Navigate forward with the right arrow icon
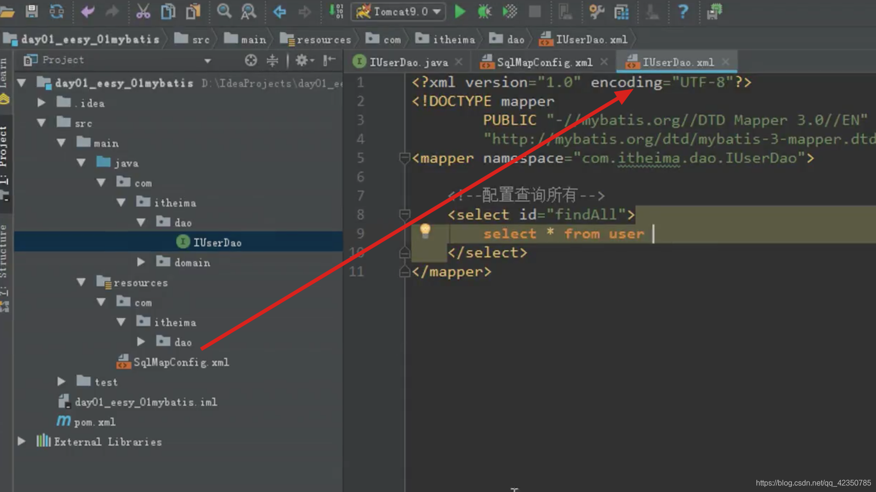876x492 pixels. (x=305, y=11)
